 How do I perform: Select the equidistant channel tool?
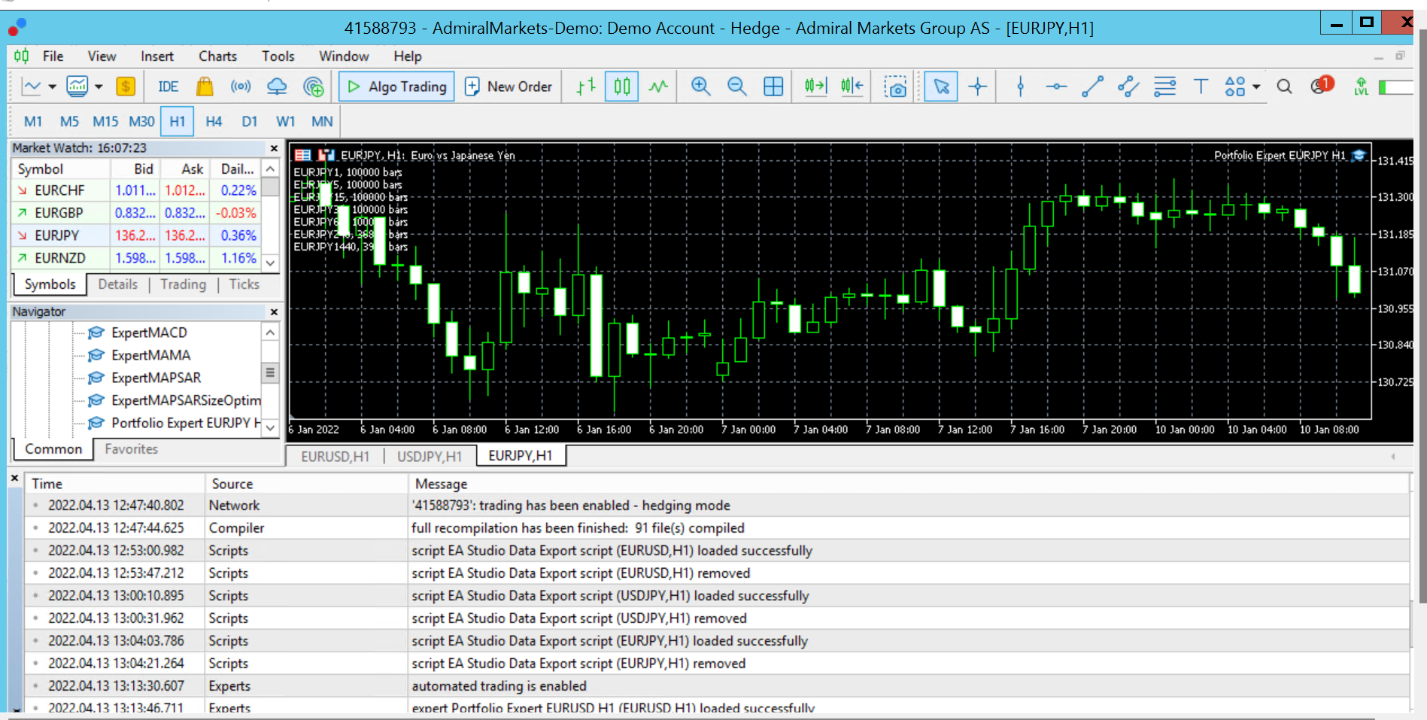click(1128, 87)
